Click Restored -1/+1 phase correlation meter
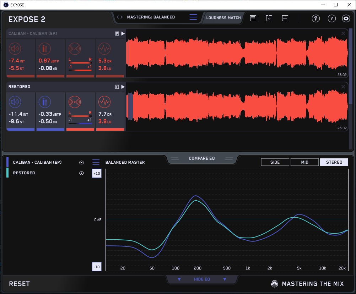This screenshot has width=356, height=294. click(80, 121)
